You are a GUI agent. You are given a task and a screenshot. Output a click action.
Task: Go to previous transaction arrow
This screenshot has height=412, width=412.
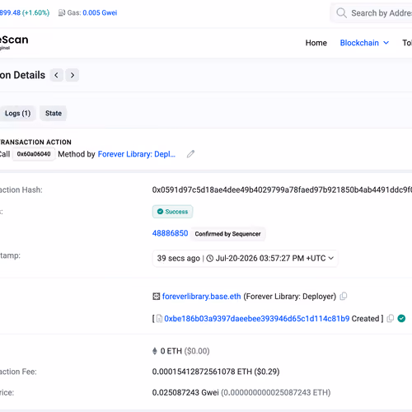point(56,75)
